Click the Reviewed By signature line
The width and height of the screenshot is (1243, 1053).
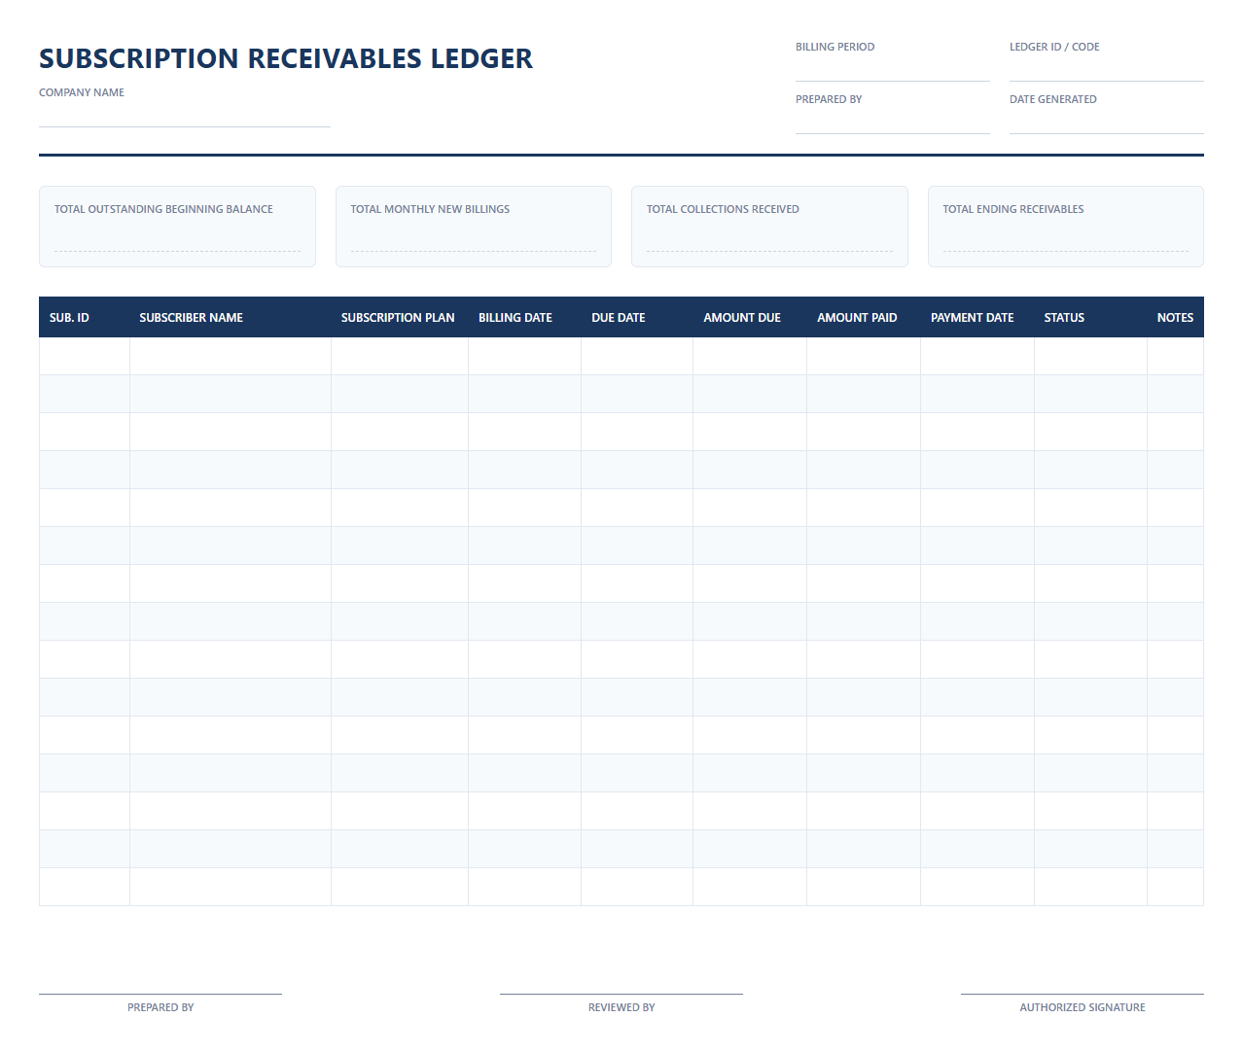tap(621, 994)
